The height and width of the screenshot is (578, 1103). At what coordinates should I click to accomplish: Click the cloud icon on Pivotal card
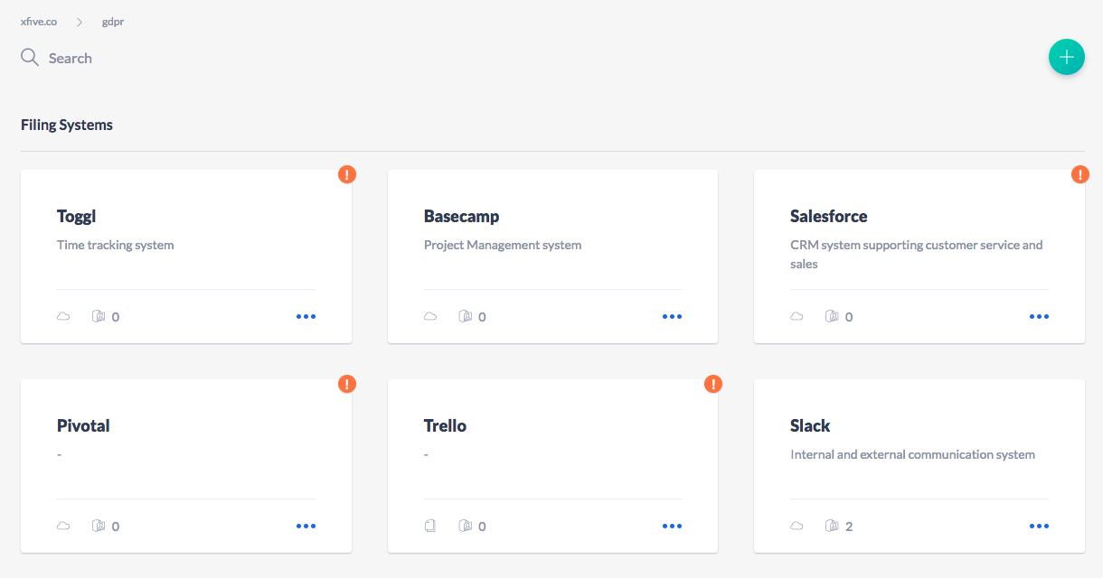pos(63,527)
